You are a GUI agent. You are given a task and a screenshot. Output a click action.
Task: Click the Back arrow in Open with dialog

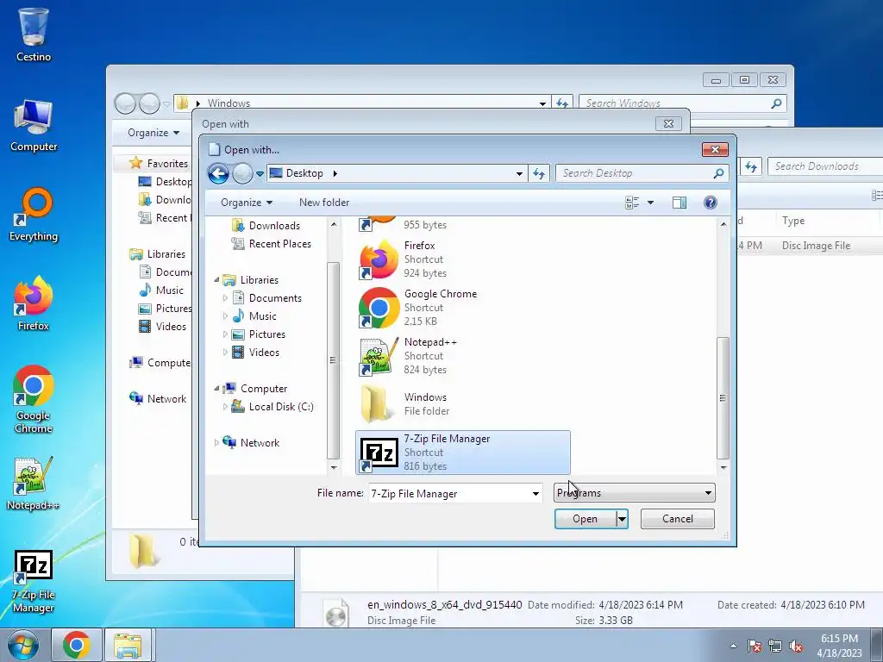click(218, 173)
